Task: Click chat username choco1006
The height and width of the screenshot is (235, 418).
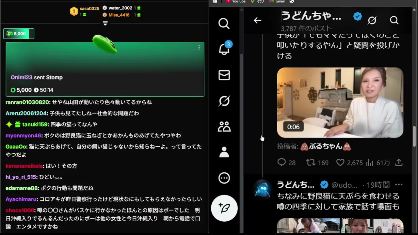Action: [20, 210]
